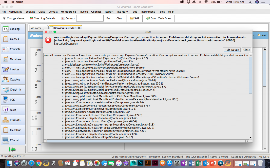Open the Invoice menu
Viewport: 270px width, 168px height.
84,12
